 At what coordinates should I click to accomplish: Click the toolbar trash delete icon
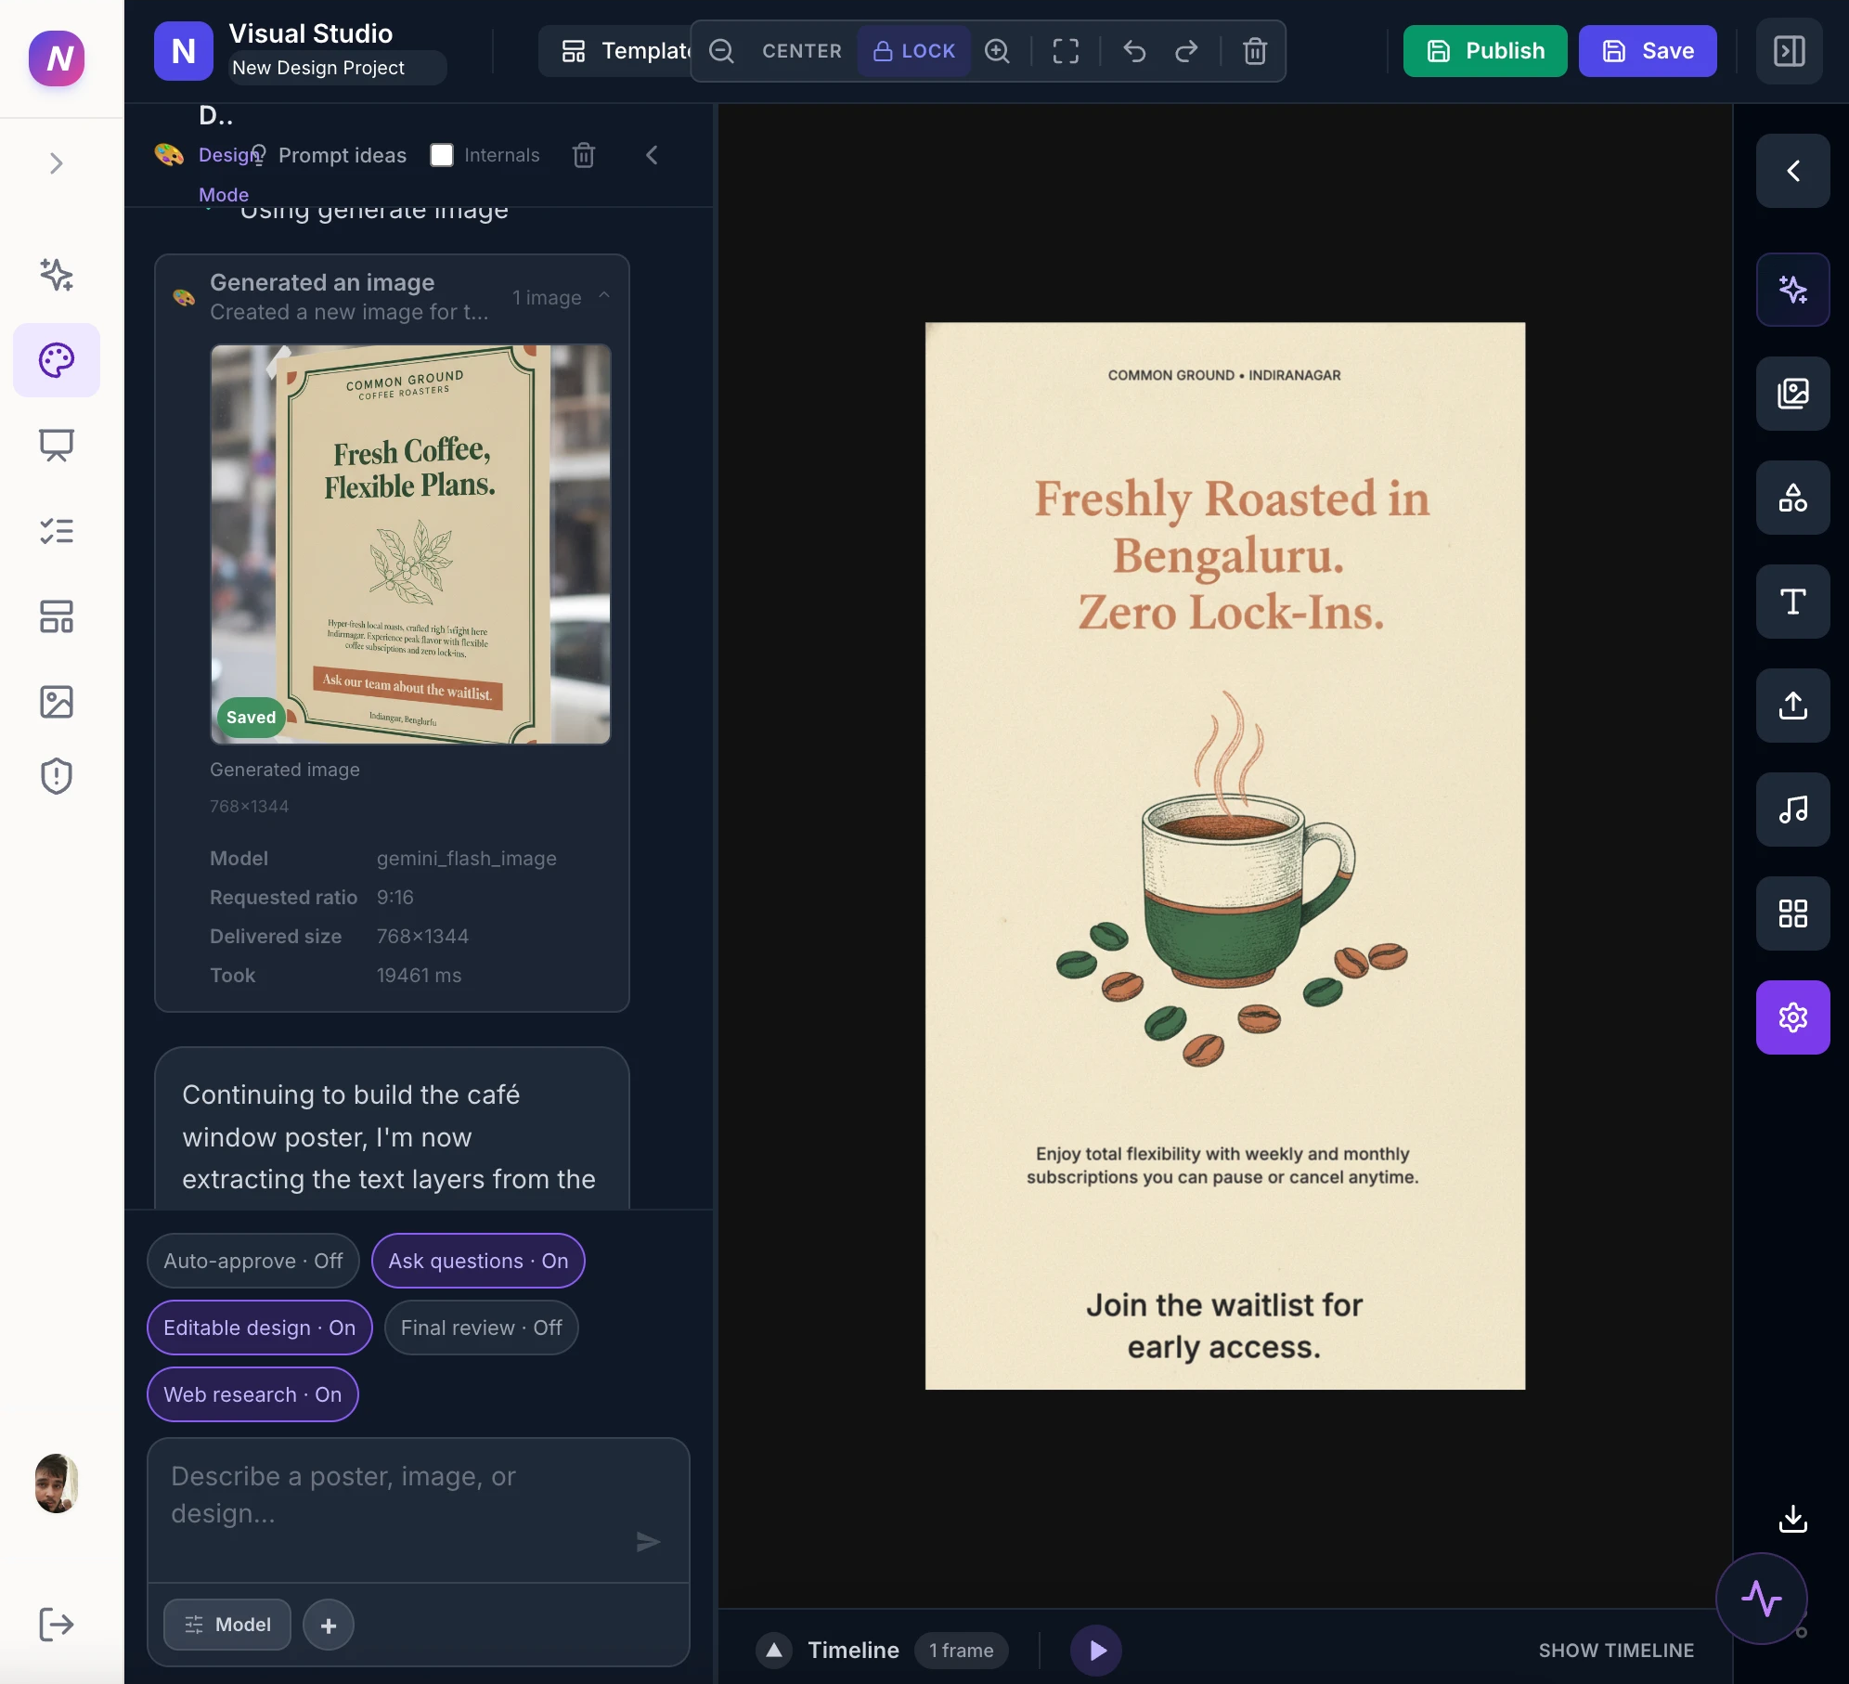pos(1255,51)
